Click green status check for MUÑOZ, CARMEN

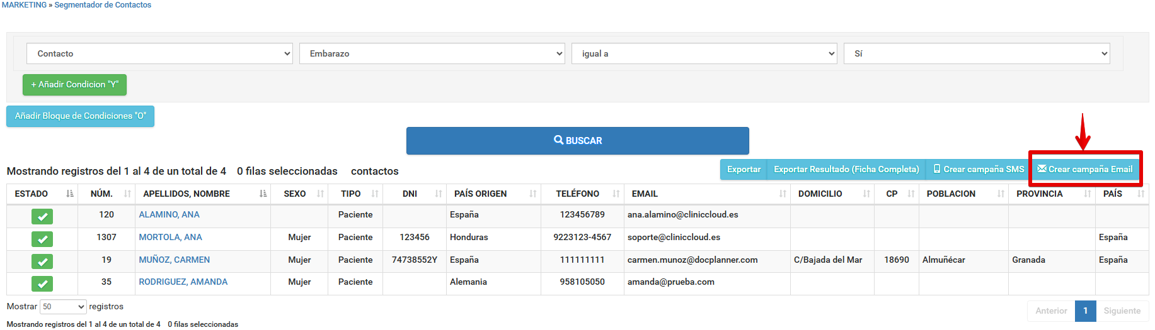click(x=42, y=261)
